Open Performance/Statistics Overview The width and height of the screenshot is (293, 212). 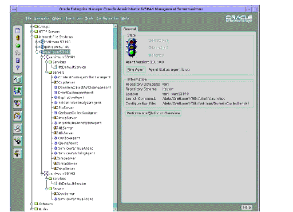(x=153, y=113)
